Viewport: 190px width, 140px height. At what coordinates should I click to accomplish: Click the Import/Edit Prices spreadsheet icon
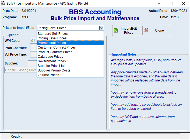click(116, 30)
